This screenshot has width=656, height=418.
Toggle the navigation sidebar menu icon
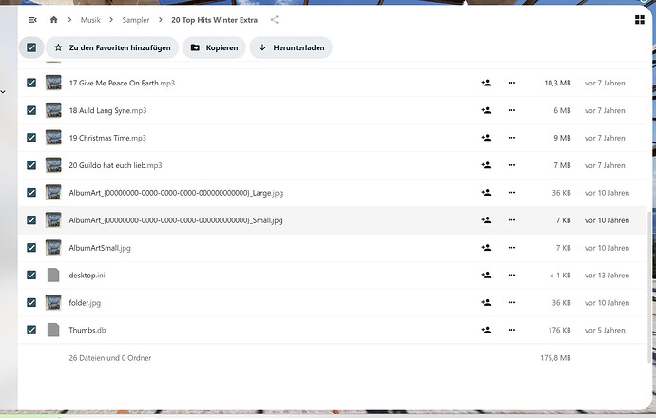(32, 20)
